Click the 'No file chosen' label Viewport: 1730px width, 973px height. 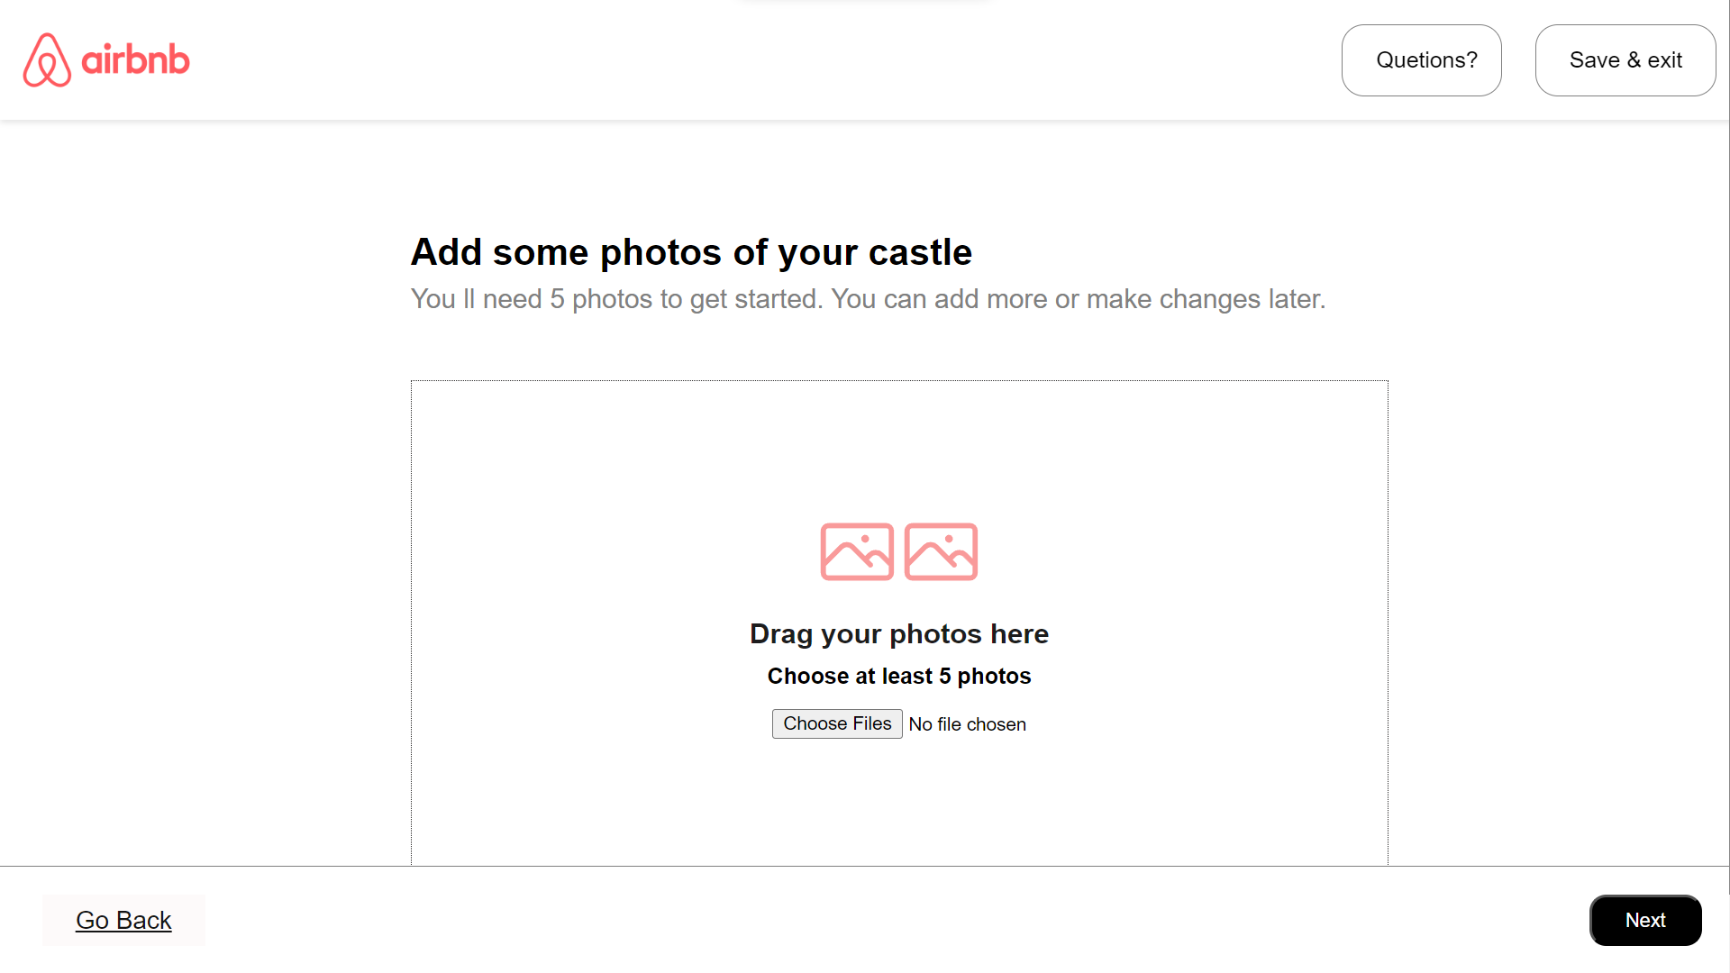(967, 724)
